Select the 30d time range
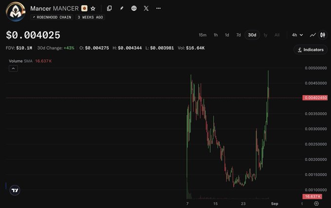The width and height of the screenshot is (331, 208). (252, 35)
